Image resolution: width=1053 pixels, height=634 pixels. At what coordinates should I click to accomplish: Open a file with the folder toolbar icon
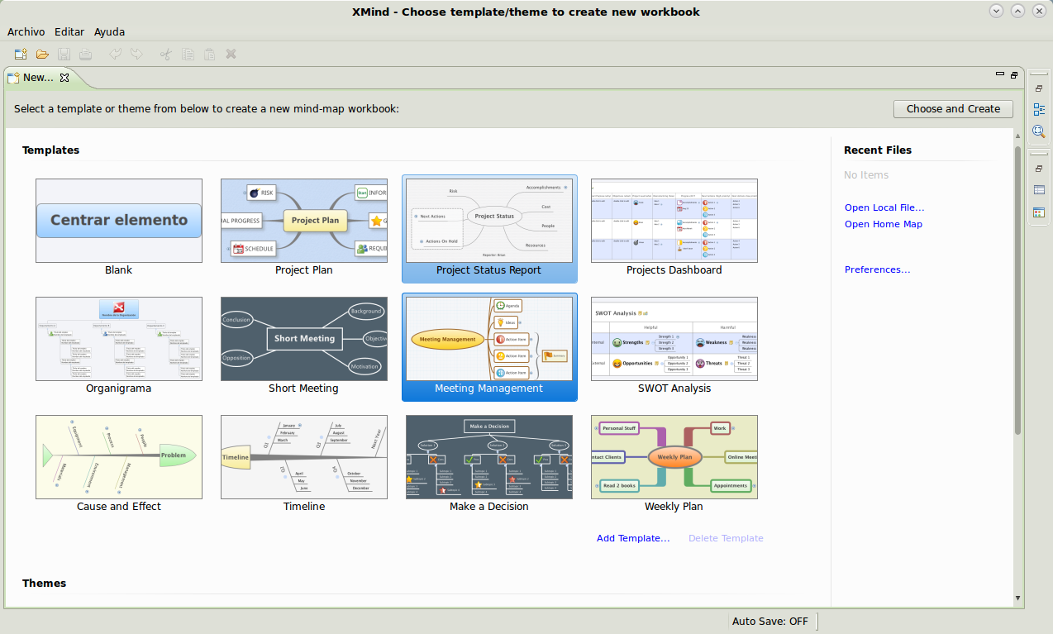42,54
